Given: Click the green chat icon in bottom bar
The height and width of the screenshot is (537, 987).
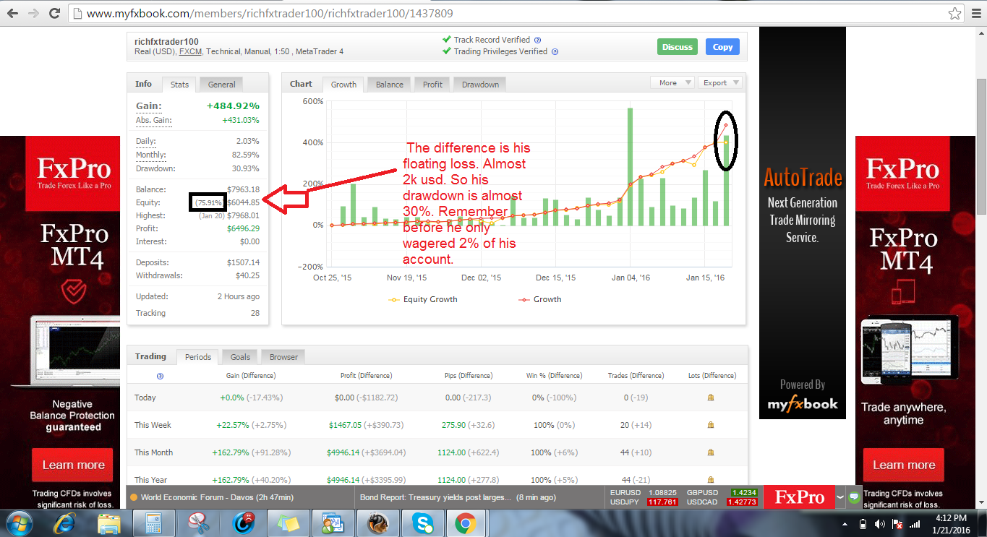Looking at the screenshot, I should pyautogui.click(x=855, y=497).
